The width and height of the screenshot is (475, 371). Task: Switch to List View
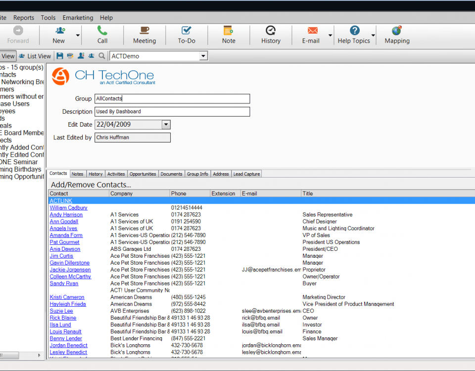35,56
